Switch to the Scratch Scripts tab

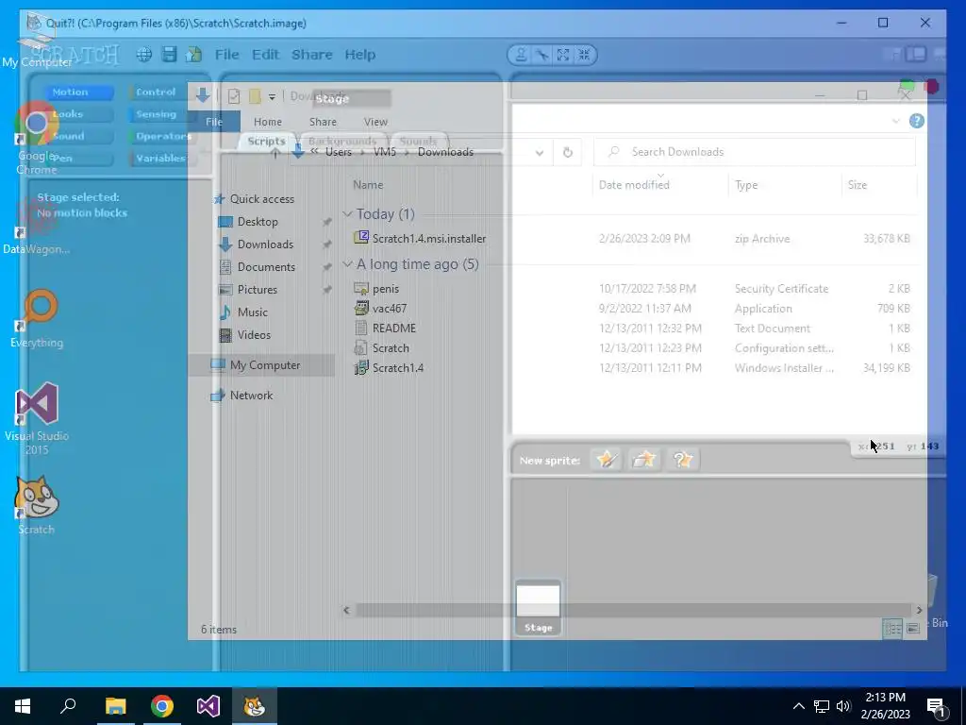[x=266, y=142]
